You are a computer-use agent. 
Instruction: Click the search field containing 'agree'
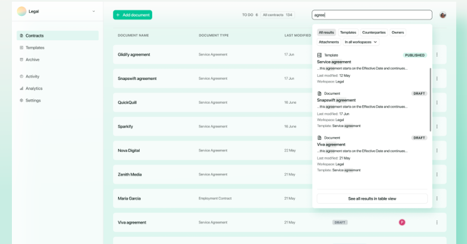click(372, 15)
